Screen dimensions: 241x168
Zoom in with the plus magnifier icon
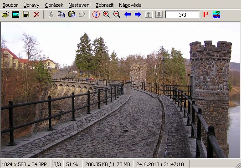106,15
